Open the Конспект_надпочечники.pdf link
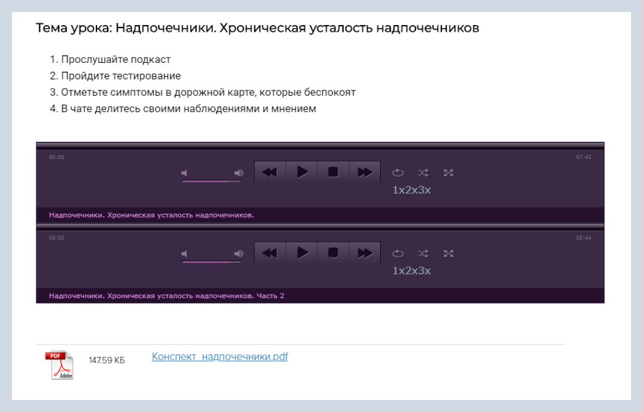The image size is (643, 412). coord(220,356)
